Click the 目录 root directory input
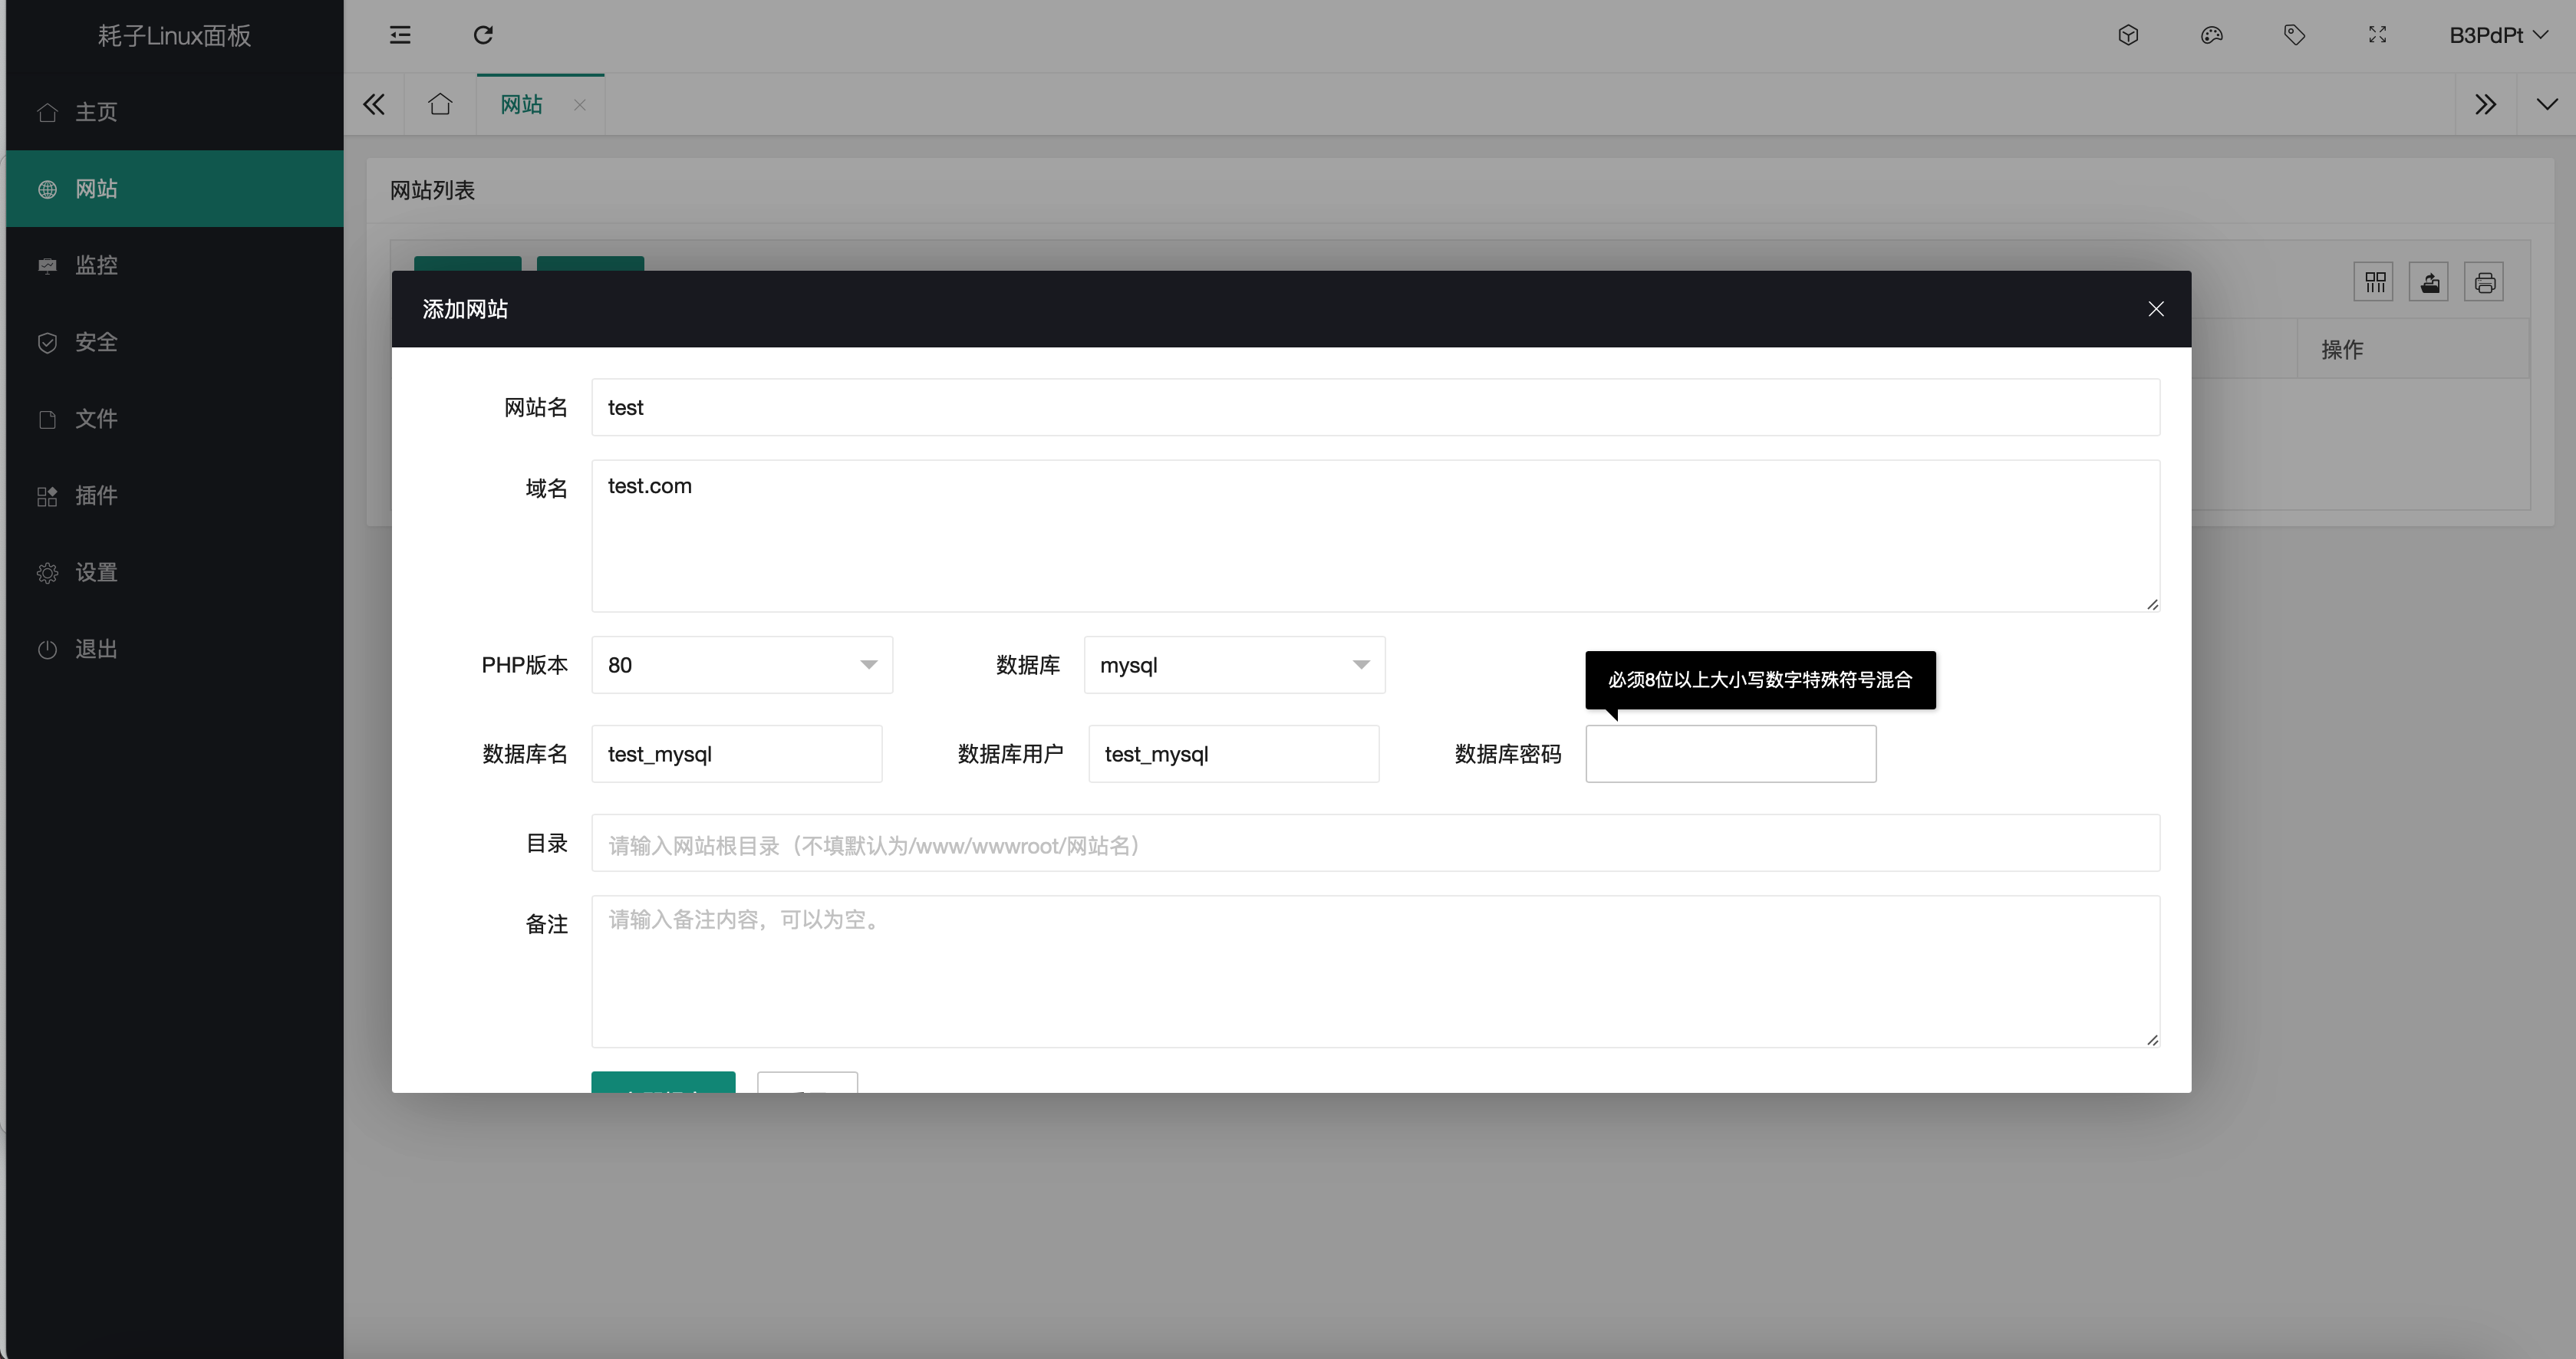This screenshot has width=2576, height=1359. [1375, 843]
